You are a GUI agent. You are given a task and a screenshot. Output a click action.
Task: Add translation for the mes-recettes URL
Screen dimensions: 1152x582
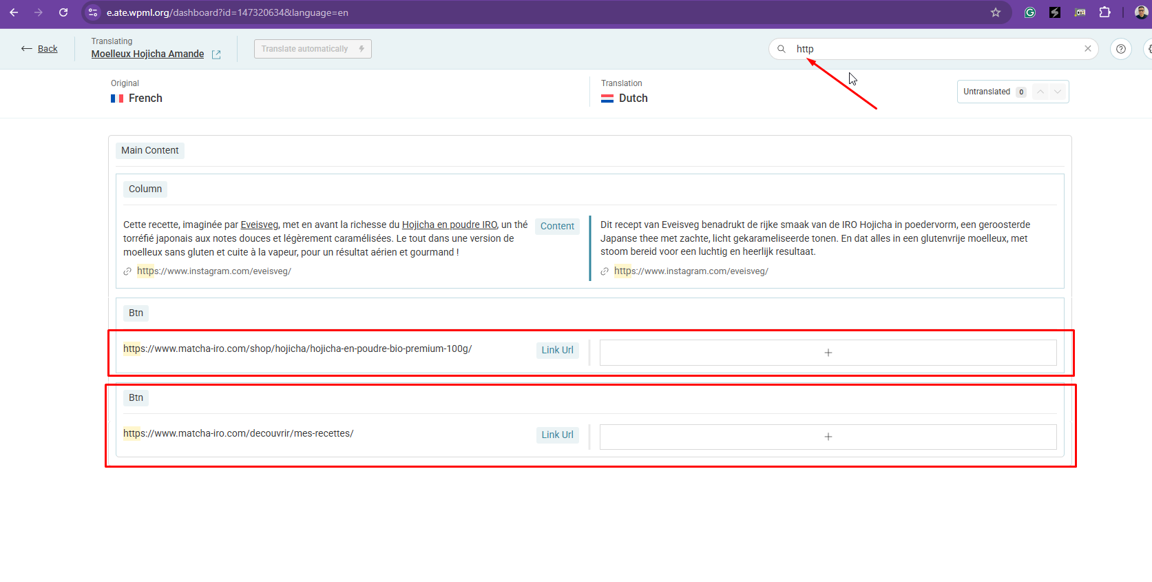[x=828, y=437]
